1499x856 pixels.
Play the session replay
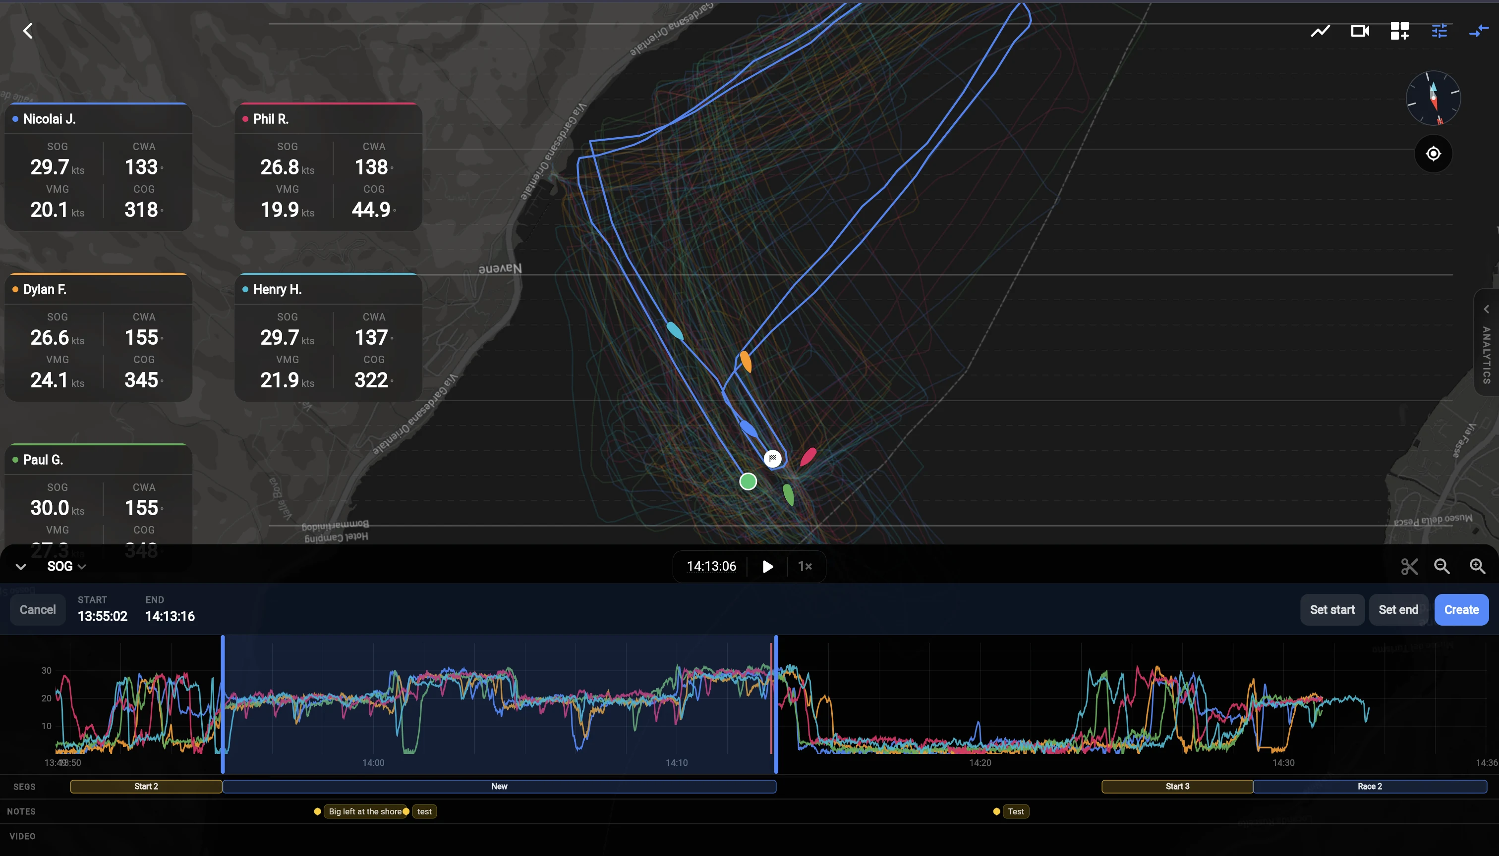click(x=767, y=566)
